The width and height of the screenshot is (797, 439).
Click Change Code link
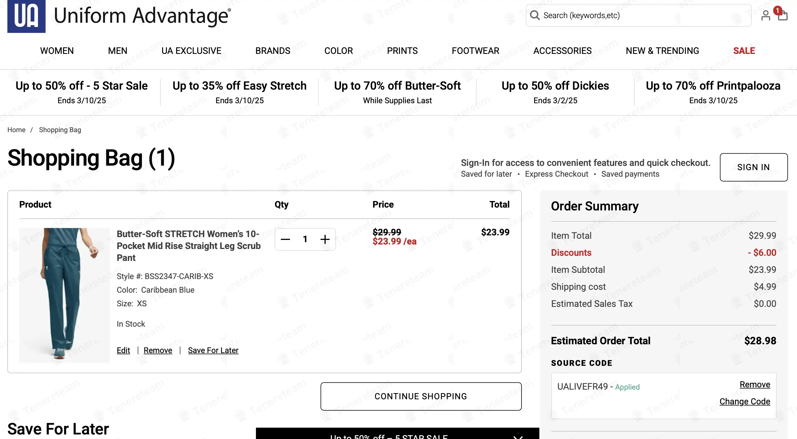[x=744, y=401]
